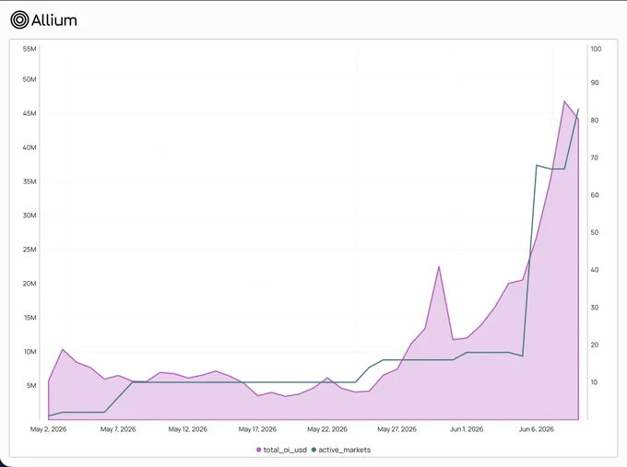Click the Jun 6, 2026 axis label
Image resolution: width=627 pixels, height=467 pixels.
537,429
